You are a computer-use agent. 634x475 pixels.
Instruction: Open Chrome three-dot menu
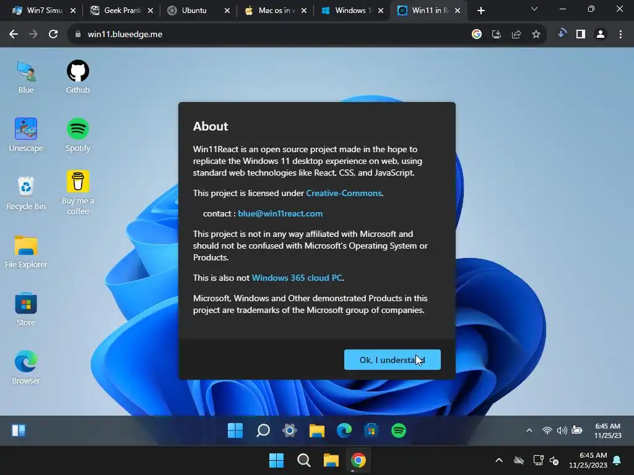(620, 35)
